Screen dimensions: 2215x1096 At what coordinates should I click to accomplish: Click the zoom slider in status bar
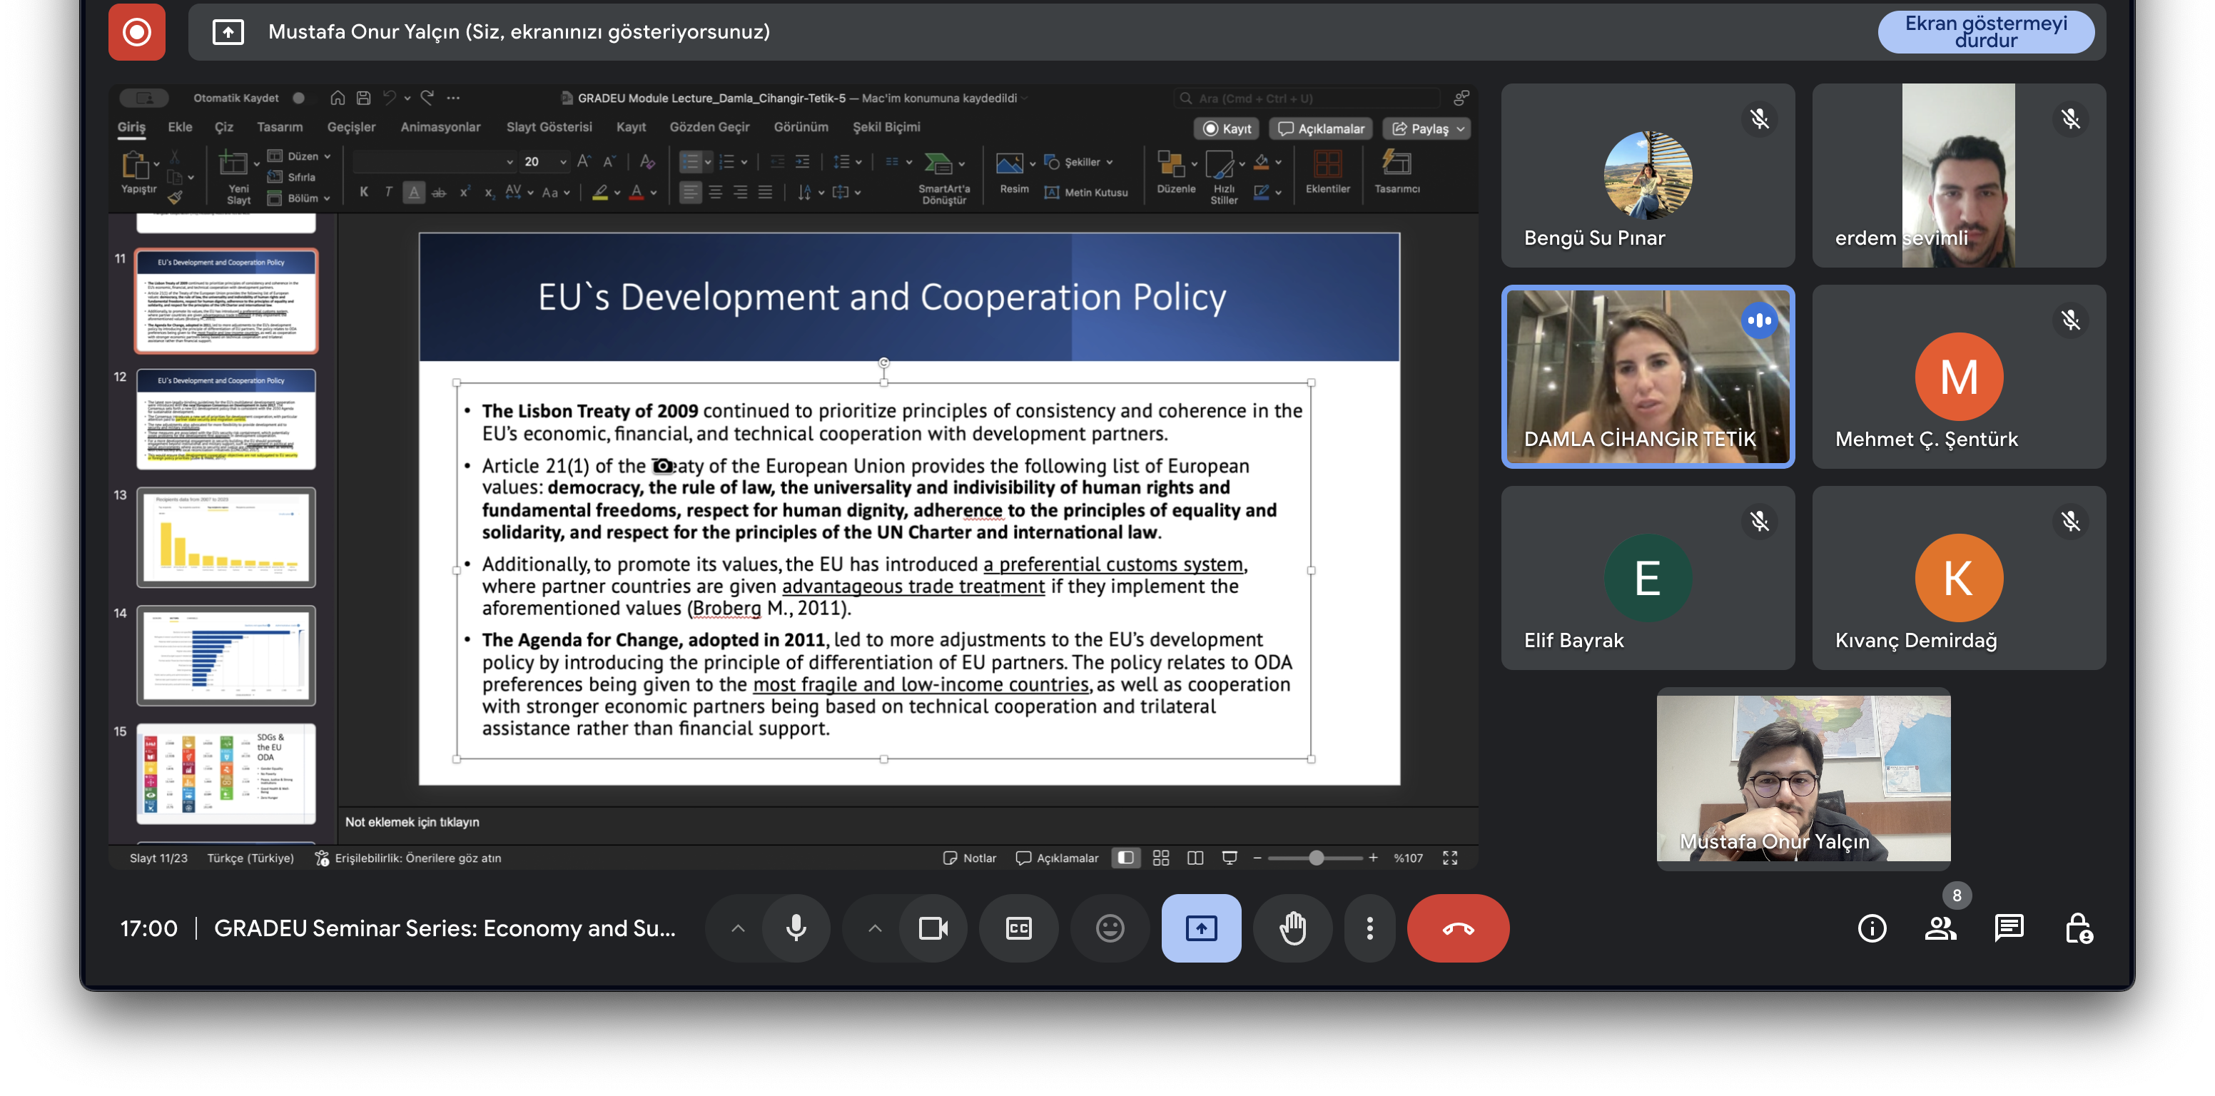(1314, 858)
